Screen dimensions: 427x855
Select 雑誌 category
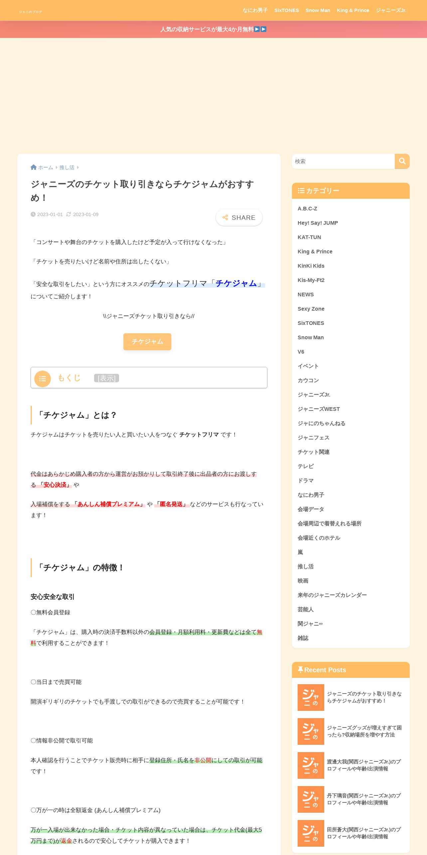[x=303, y=638]
